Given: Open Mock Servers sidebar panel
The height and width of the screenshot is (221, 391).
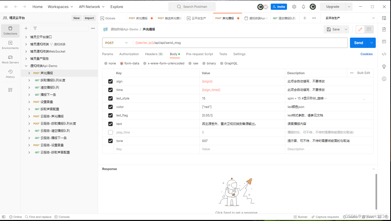Looking at the screenshot, I should [10, 59].
